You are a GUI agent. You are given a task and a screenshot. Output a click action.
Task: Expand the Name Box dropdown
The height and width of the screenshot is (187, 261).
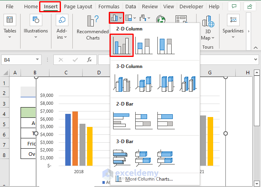37,59
